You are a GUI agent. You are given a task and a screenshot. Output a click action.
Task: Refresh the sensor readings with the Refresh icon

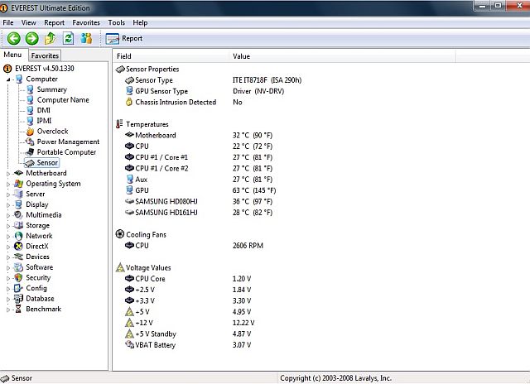pos(68,38)
